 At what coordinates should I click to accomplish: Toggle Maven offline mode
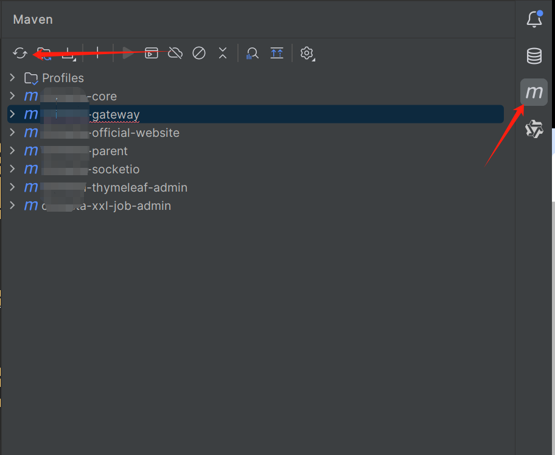(175, 54)
